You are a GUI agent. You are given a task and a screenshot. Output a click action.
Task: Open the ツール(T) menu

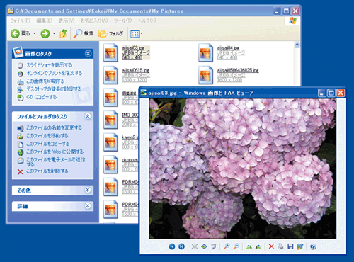pos(122,21)
